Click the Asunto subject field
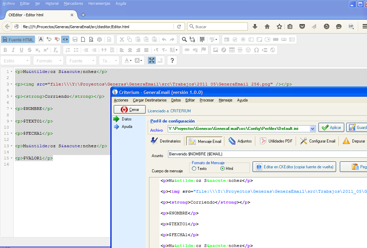 [267, 154]
